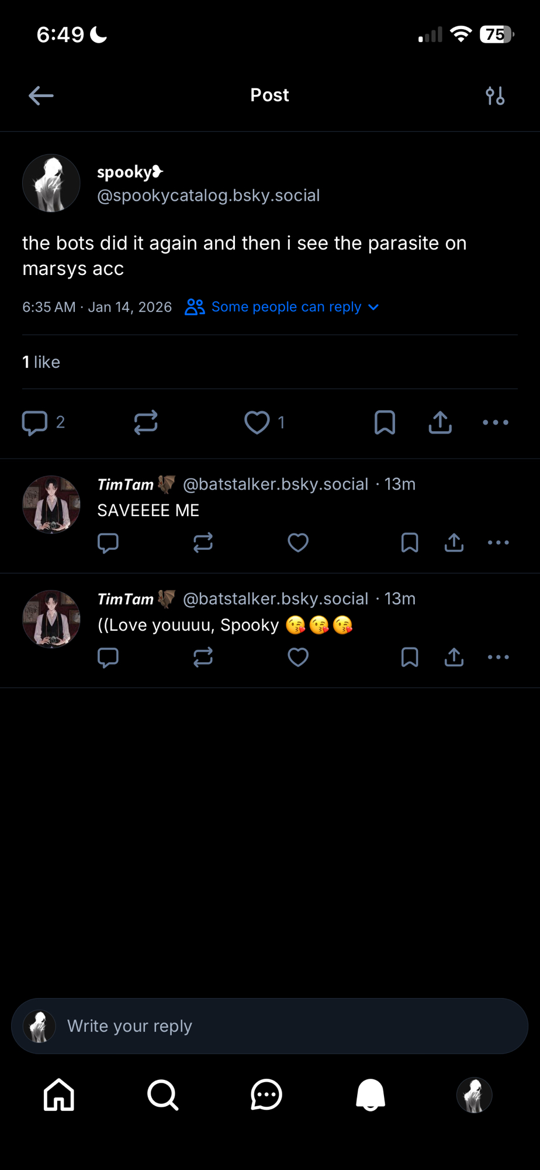Share spooky's main post
Screen dimensions: 540x1170
(440, 422)
